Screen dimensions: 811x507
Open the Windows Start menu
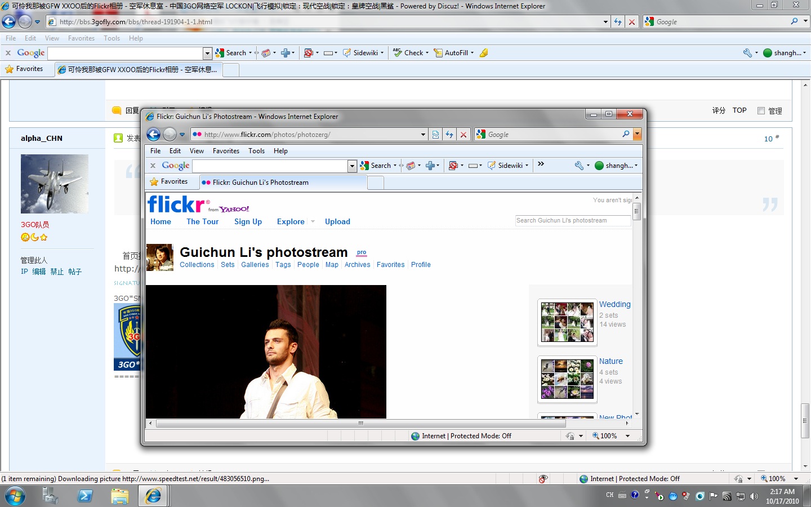coord(15,496)
